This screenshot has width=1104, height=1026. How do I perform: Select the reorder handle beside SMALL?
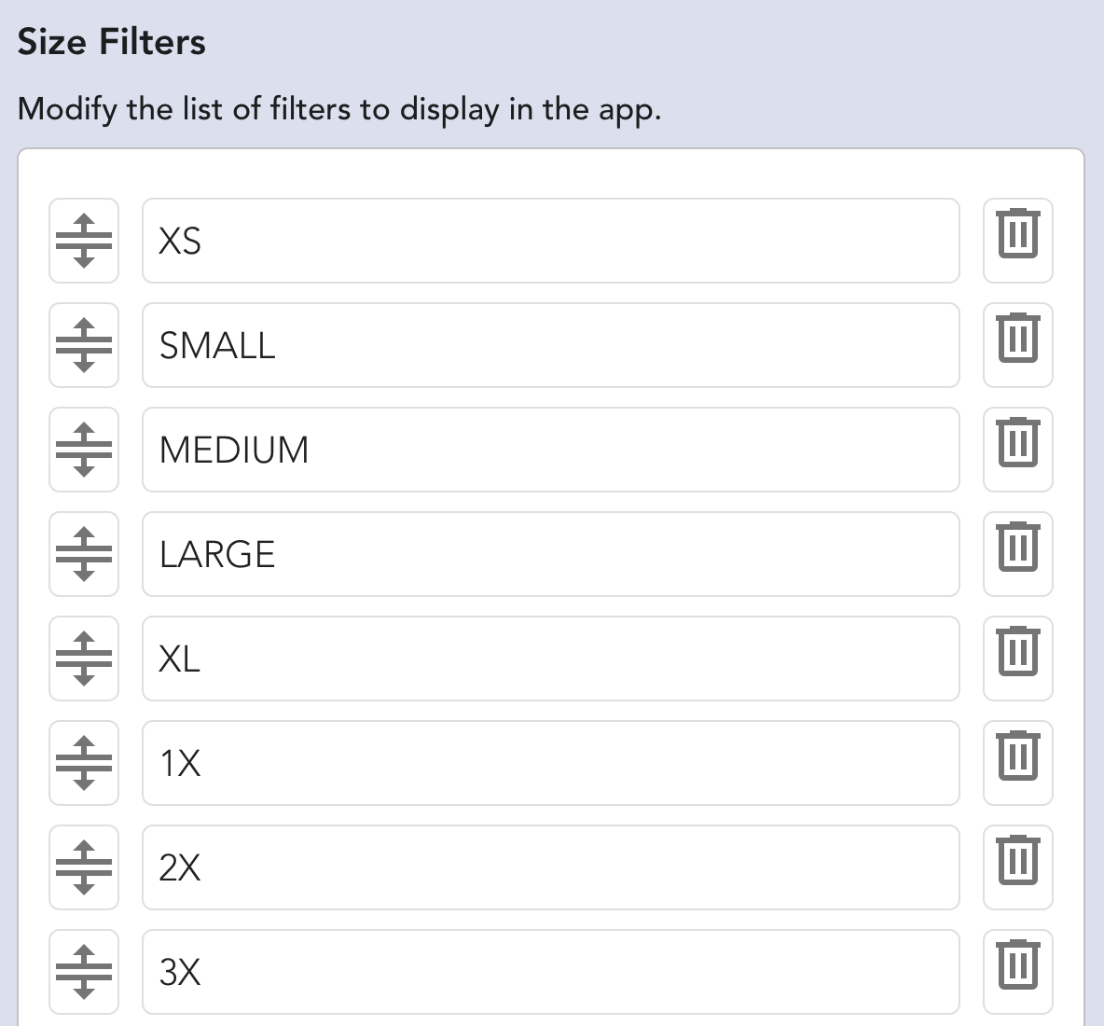point(84,345)
